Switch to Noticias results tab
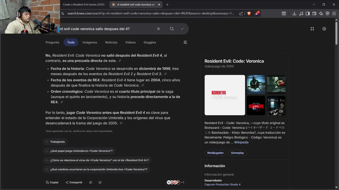The image size is (339, 190). pyautogui.click(x=111, y=42)
